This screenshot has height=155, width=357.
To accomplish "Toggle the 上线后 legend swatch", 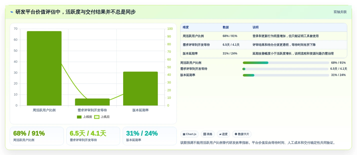I will pos(97,117).
